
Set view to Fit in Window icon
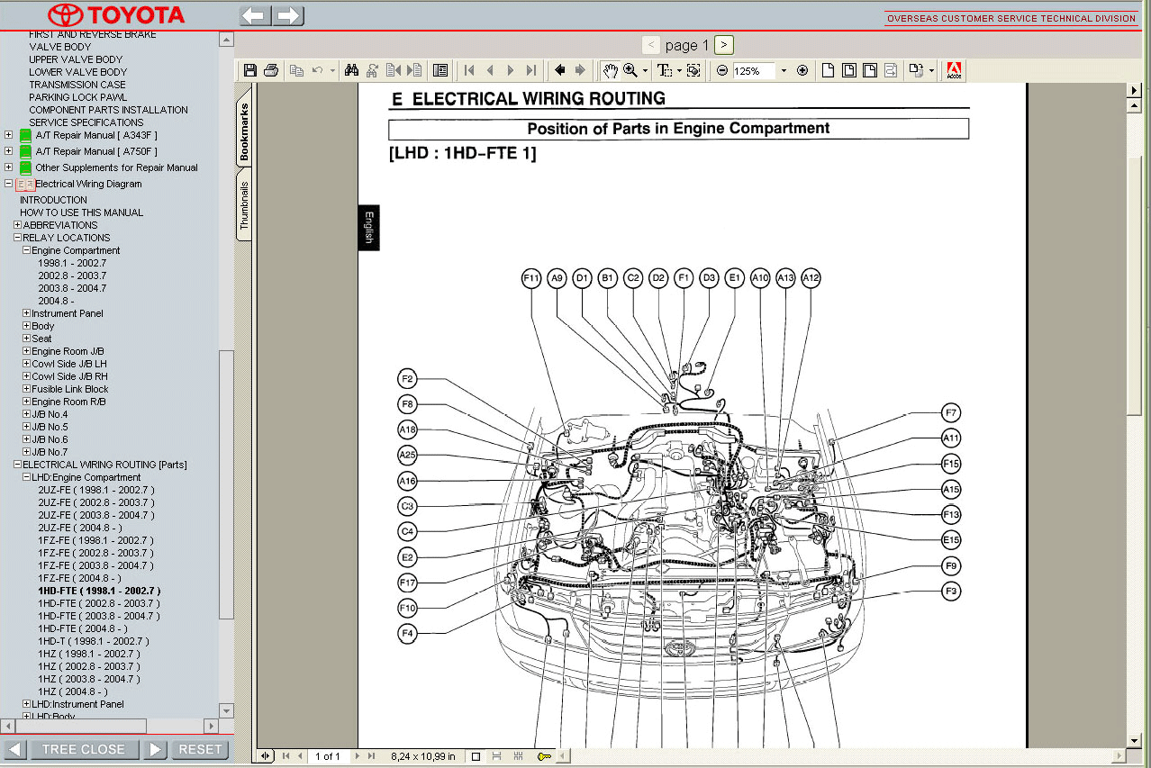coord(848,70)
